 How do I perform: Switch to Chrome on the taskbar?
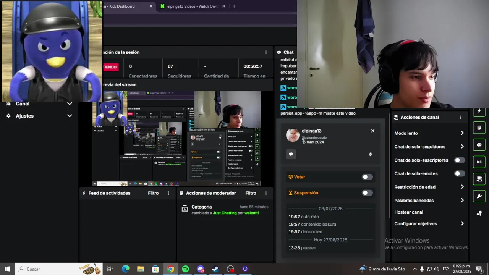[x=170, y=269]
